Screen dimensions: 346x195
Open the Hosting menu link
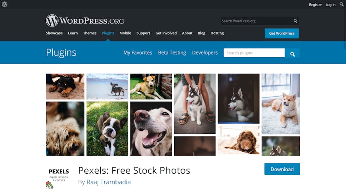click(x=217, y=33)
